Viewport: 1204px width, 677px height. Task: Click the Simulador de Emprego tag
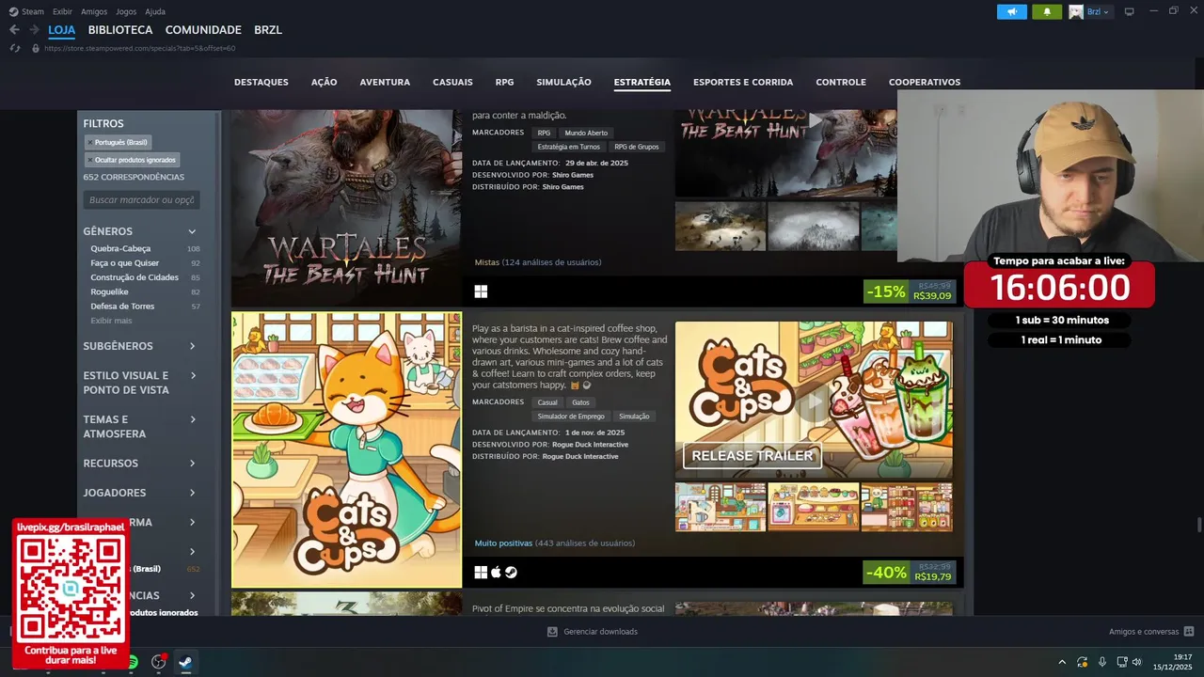click(x=571, y=417)
